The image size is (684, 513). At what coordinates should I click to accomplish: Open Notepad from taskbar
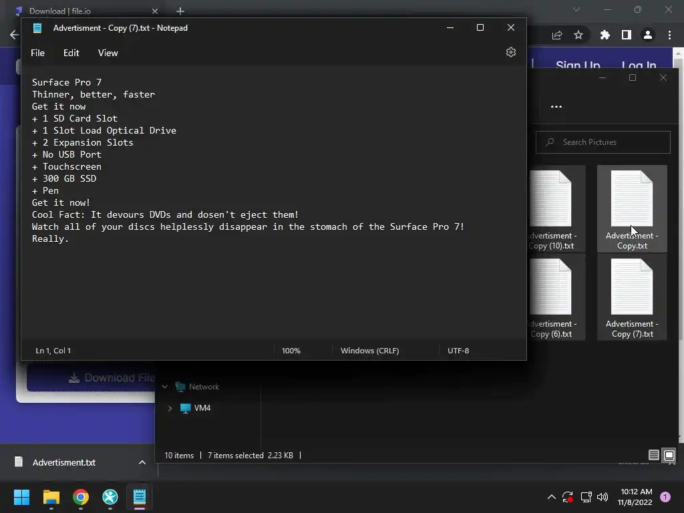click(x=140, y=497)
